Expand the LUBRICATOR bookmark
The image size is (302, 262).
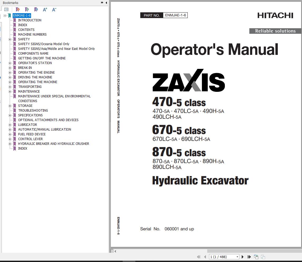tap(10, 125)
